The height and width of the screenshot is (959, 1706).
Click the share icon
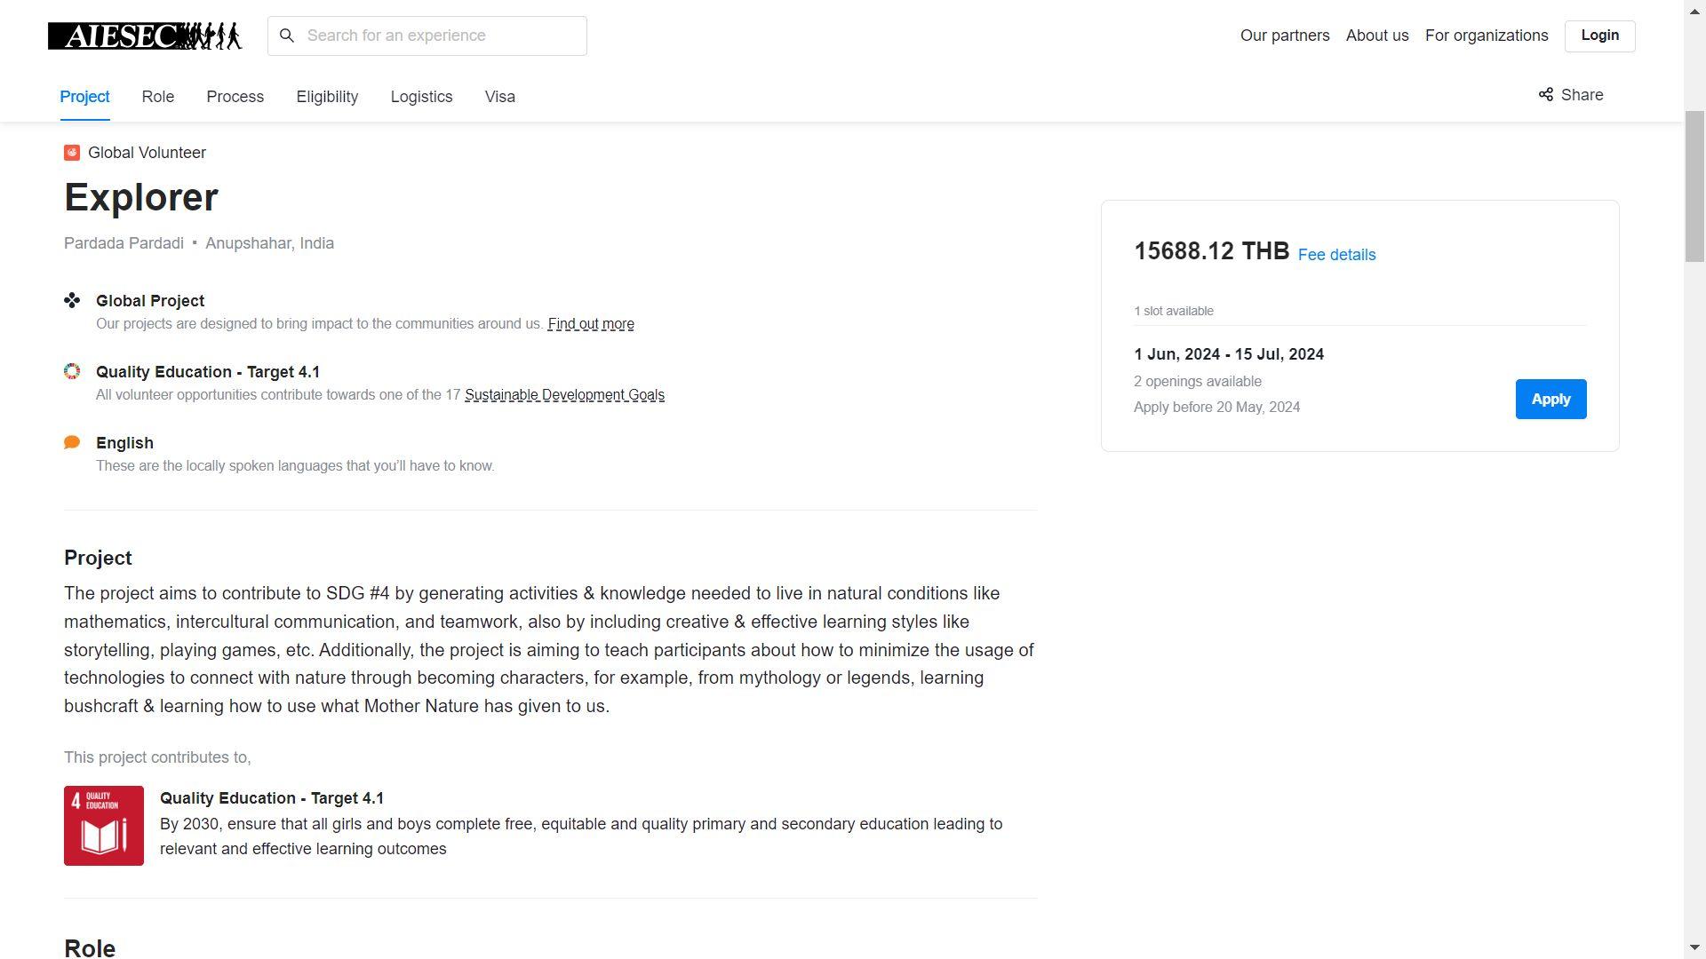click(x=1546, y=95)
